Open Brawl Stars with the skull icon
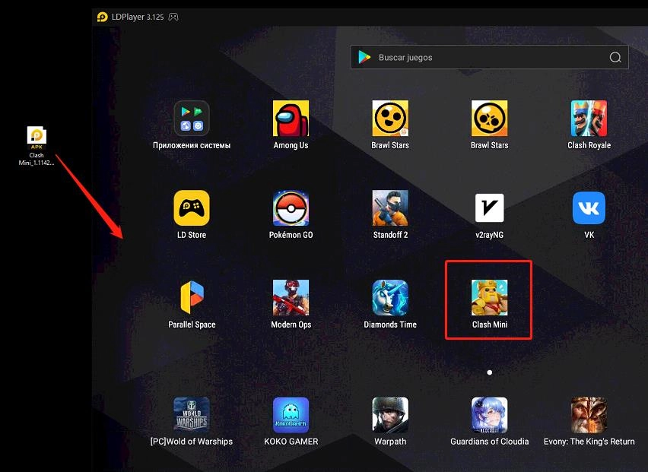 click(x=489, y=119)
